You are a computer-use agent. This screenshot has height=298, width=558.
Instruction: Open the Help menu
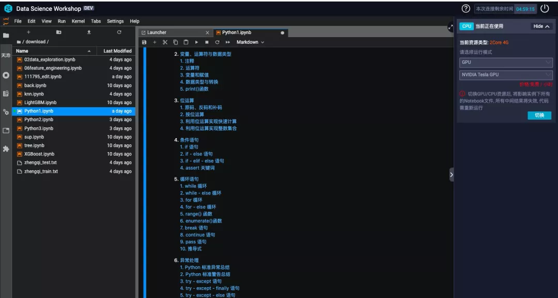(134, 21)
